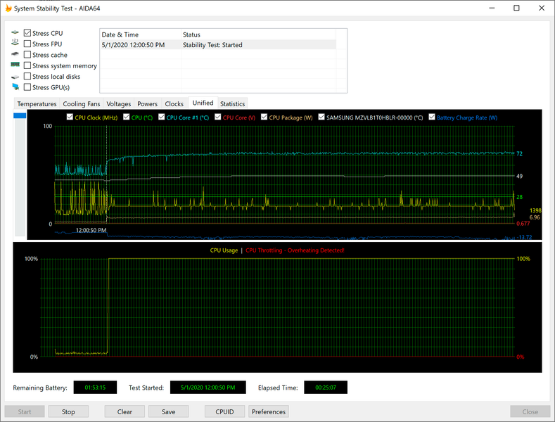555x422 pixels.
Task: Stop the stability test
Action: click(x=68, y=411)
